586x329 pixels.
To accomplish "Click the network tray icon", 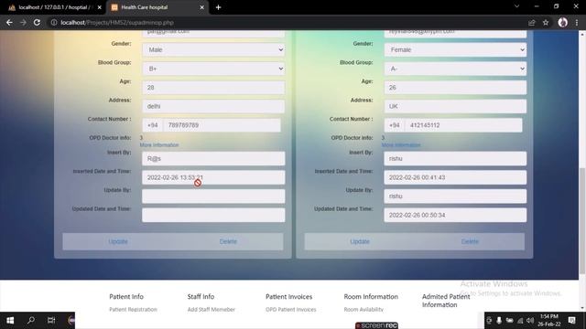I will (520, 321).
